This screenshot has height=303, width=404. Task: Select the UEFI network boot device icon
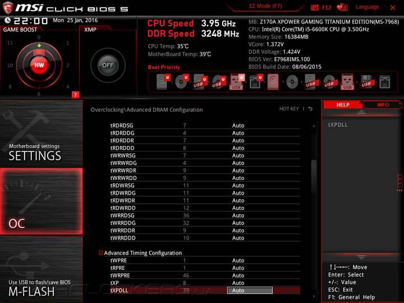click(x=256, y=82)
